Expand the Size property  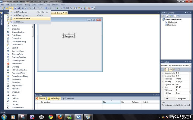click(162, 87)
